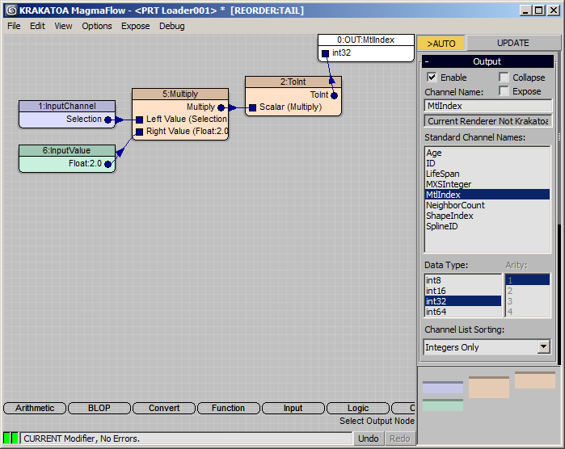The image size is (565, 449).
Task: Select int64 data type
Action: pyautogui.click(x=463, y=312)
